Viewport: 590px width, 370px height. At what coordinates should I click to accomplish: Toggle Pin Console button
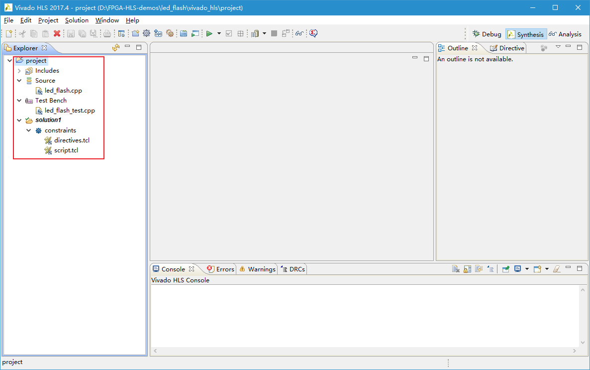pos(505,269)
